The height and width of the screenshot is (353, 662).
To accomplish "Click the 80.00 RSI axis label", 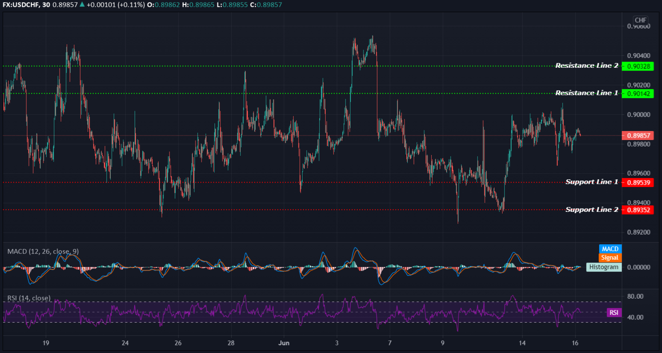I will point(635,297).
